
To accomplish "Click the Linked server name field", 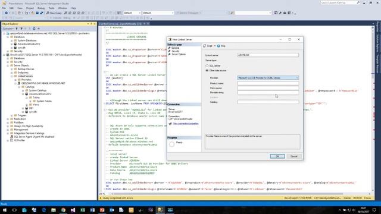I will point(268,55).
